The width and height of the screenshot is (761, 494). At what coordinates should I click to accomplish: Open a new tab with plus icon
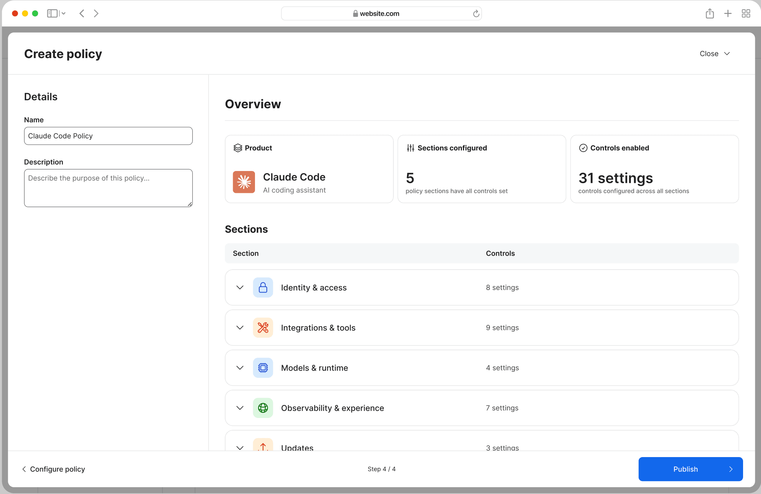[728, 14]
